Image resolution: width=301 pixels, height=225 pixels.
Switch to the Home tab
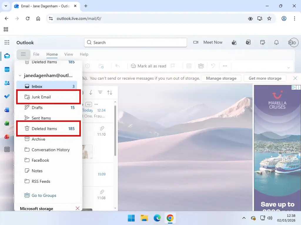pos(52,54)
